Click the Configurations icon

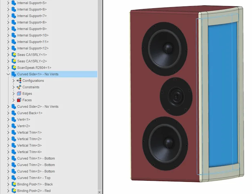pyautogui.click(x=19, y=81)
